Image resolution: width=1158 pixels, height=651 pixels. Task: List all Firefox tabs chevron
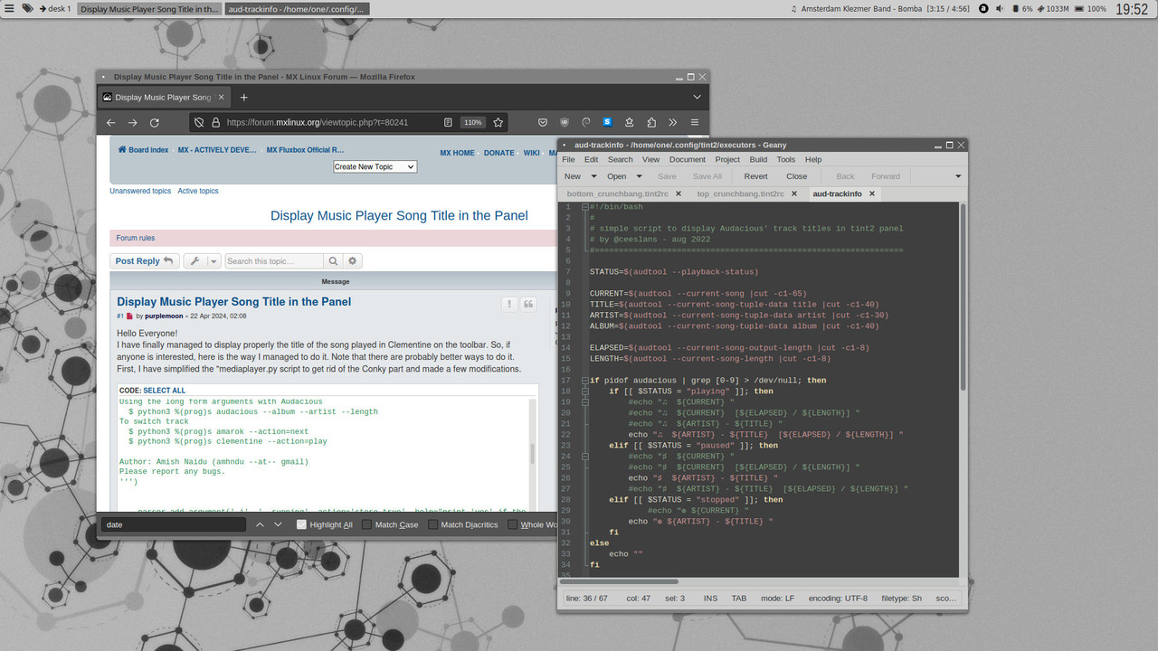pyautogui.click(x=698, y=97)
